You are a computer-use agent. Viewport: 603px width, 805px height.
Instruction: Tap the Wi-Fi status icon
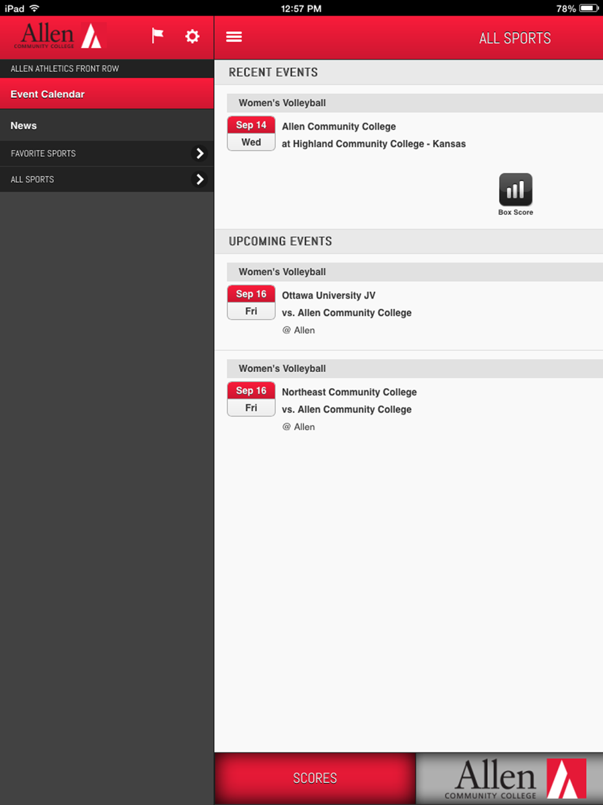point(34,8)
